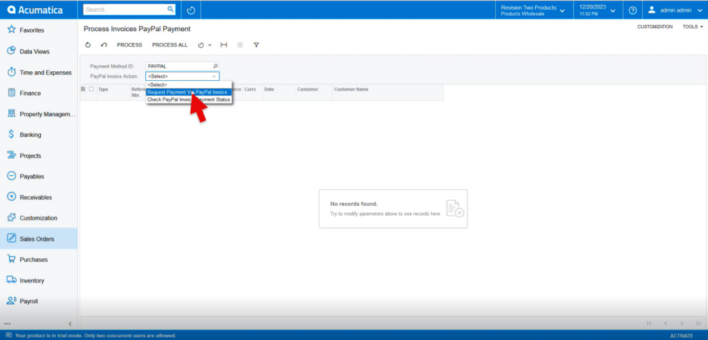Image resolution: width=708 pixels, height=340 pixels.
Task: Click the search magnifier icon
Action: [170, 9]
